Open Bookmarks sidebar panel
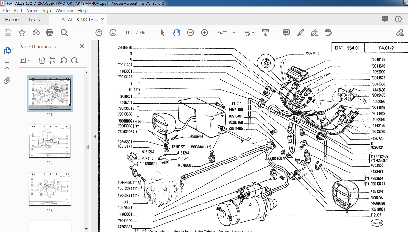The width and height of the screenshot is (408, 232). tap(7, 66)
